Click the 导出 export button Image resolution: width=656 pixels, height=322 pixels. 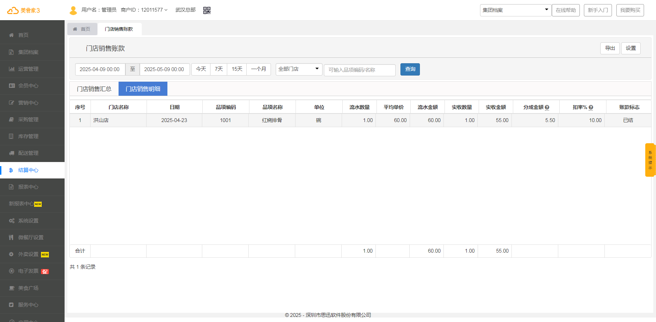click(610, 48)
